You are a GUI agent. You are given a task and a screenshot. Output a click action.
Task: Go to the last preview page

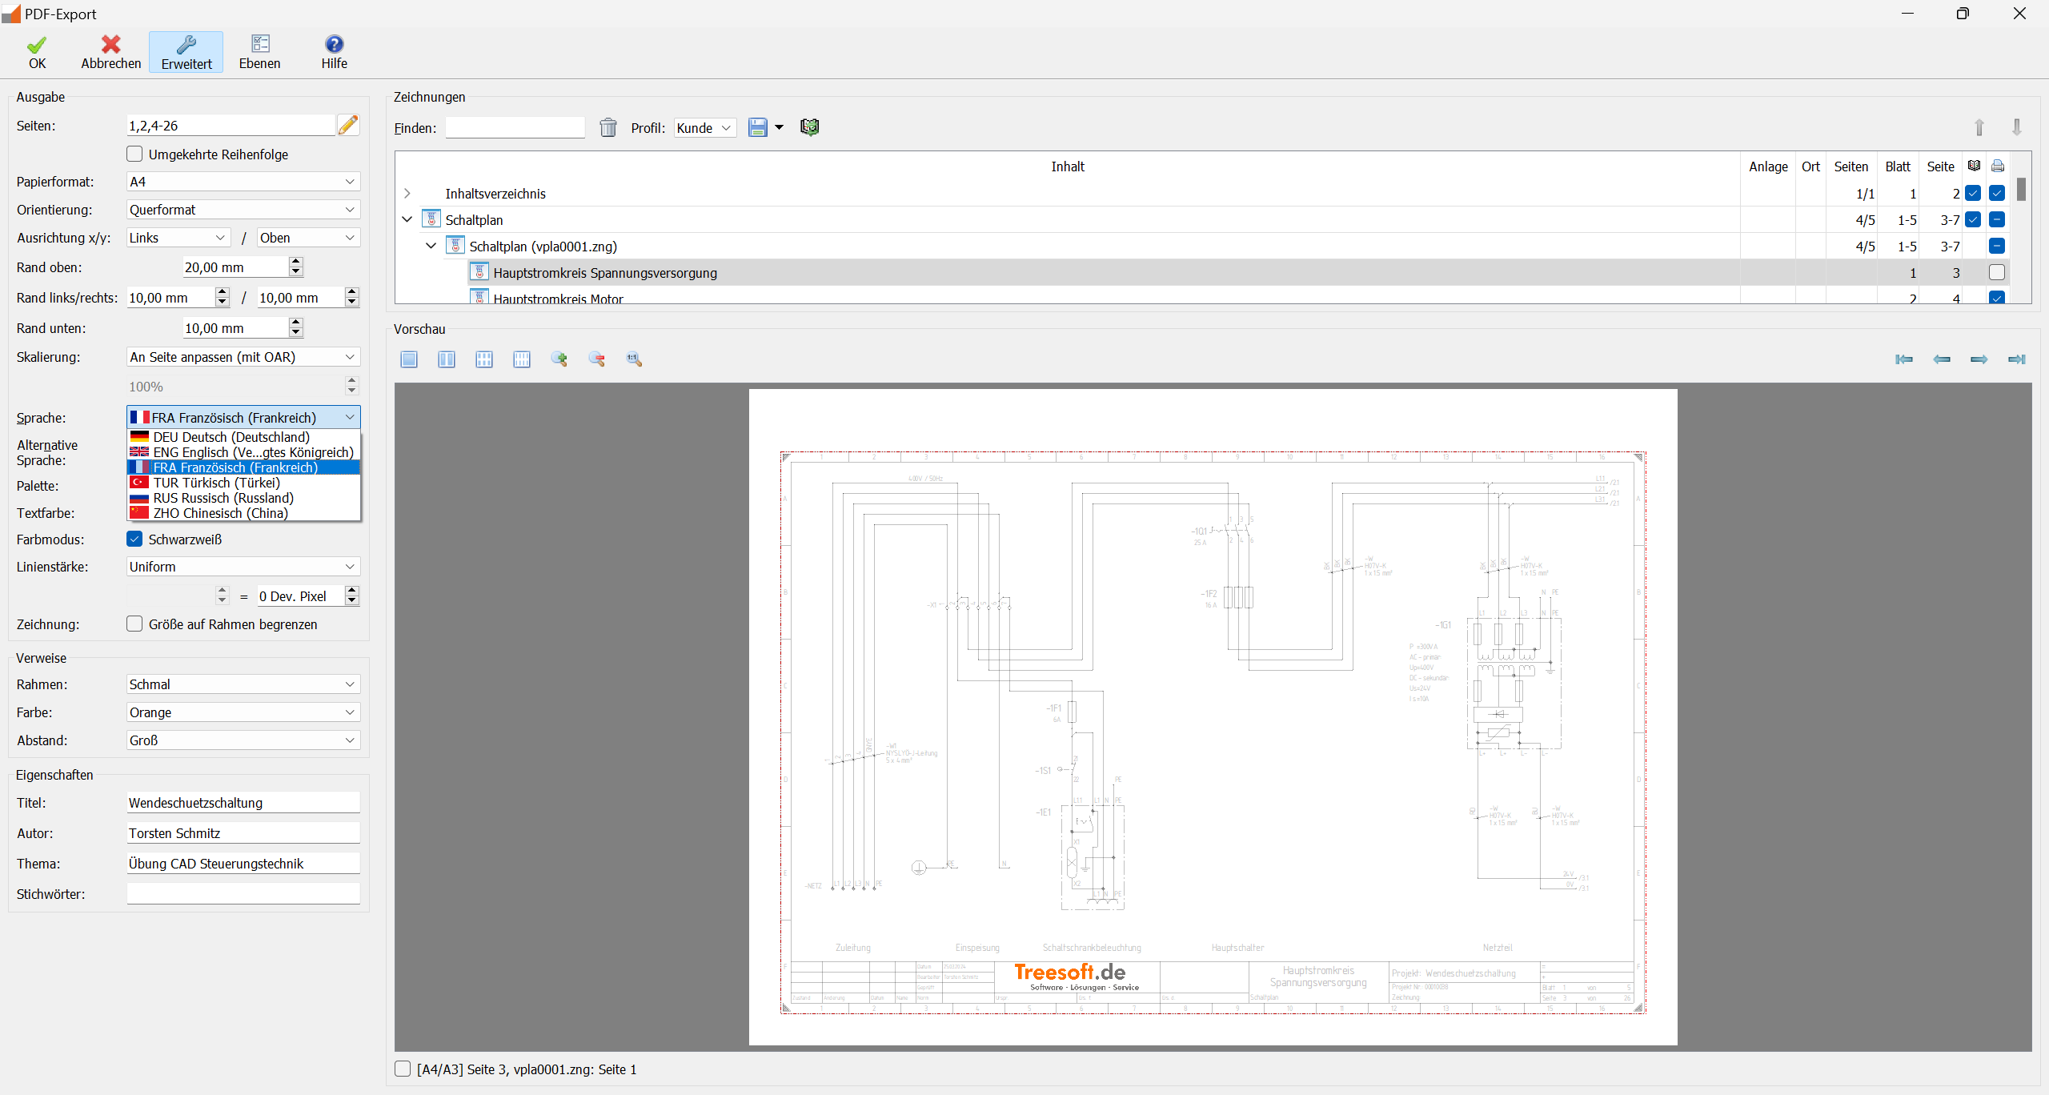coord(2016,359)
